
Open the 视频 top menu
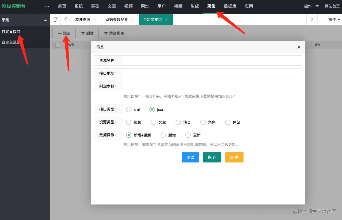tap(128, 6)
